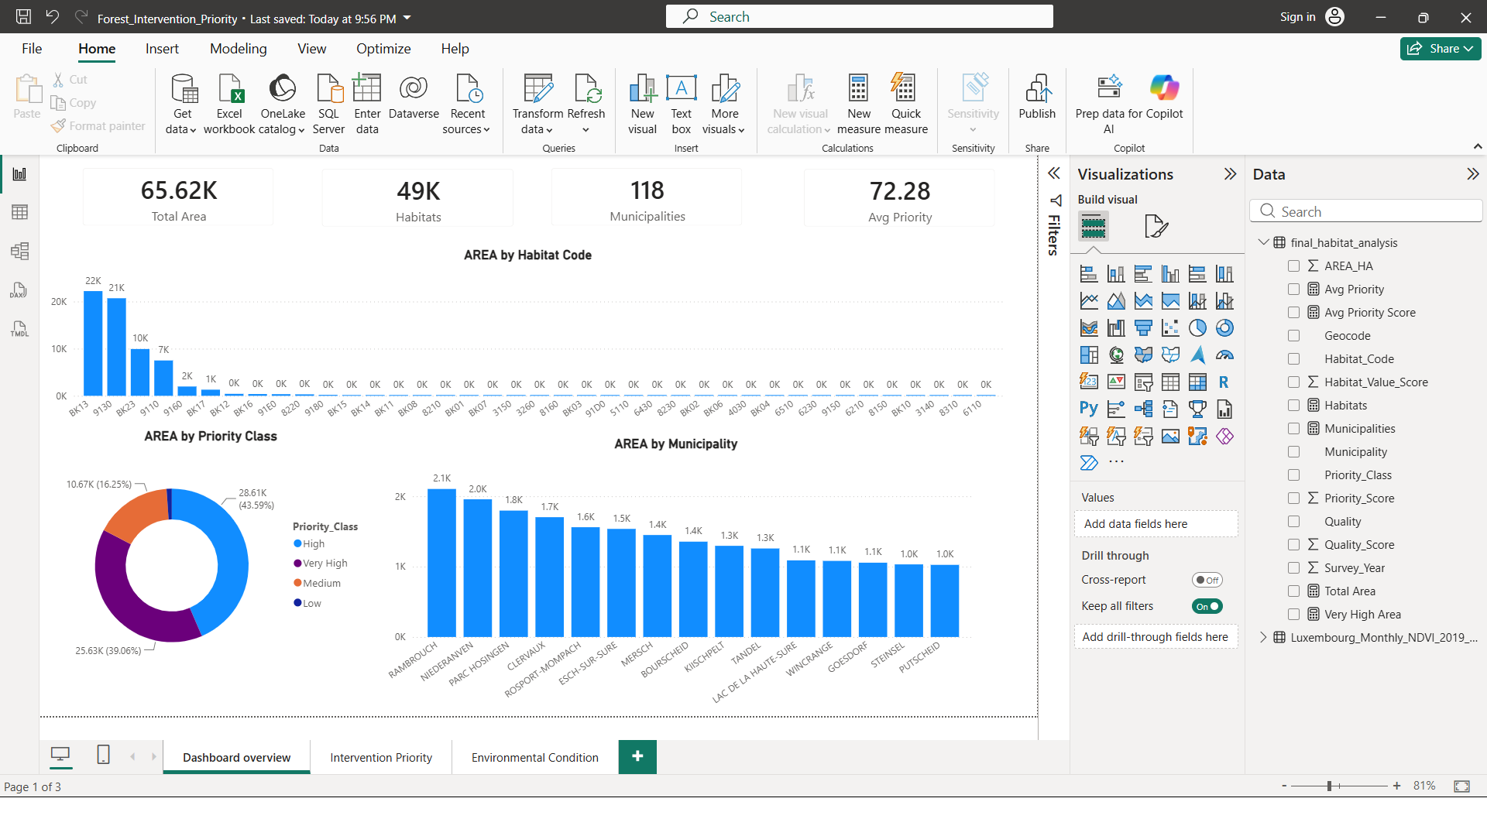Create a Quick measure

(x=905, y=104)
